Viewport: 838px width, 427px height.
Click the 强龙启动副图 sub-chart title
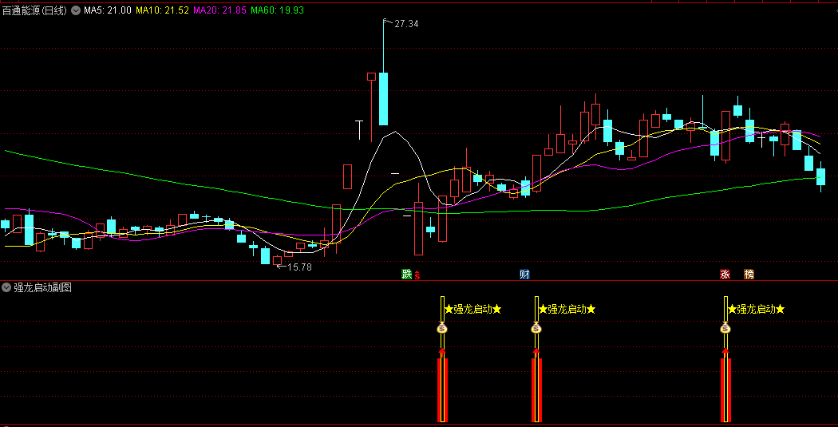pyautogui.click(x=43, y=287)
